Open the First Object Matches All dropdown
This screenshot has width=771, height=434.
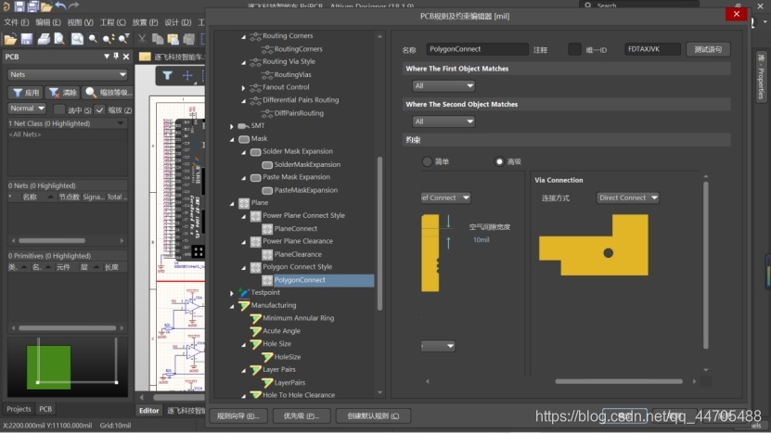click(443, 85)
